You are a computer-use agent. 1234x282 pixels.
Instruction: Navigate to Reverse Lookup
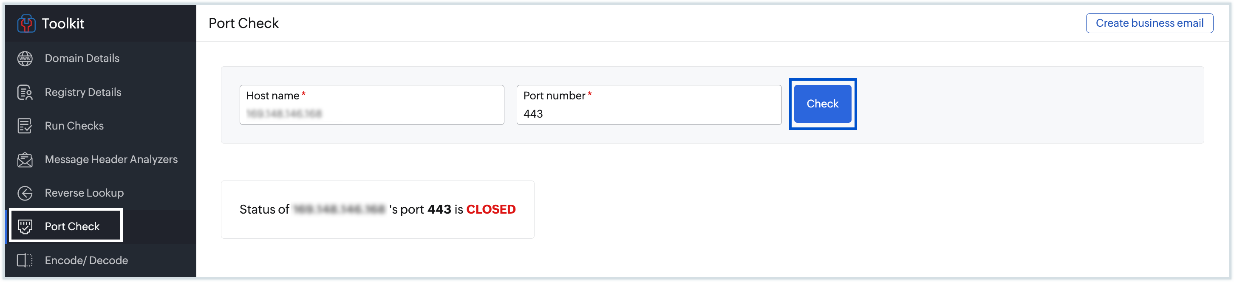(x=84, y=193)
